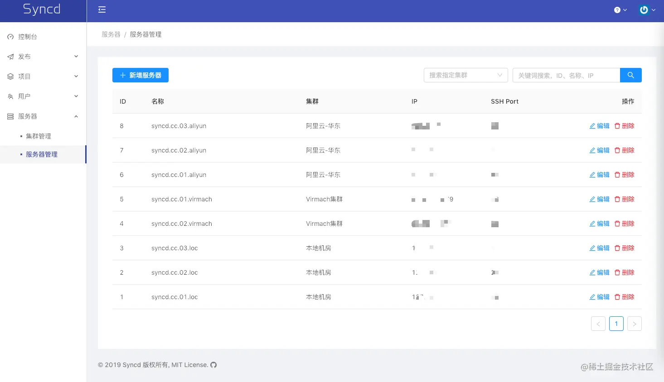Open the help question mark menu
The image size is (664, 382).
(617, 10)
